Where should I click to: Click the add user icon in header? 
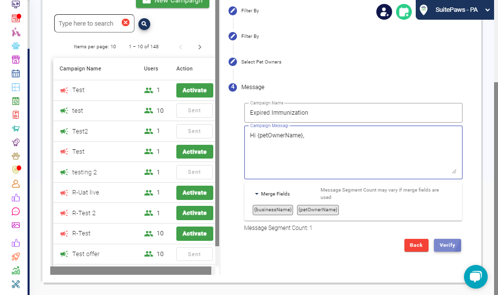pyautogui.click(x=384, y=12)
